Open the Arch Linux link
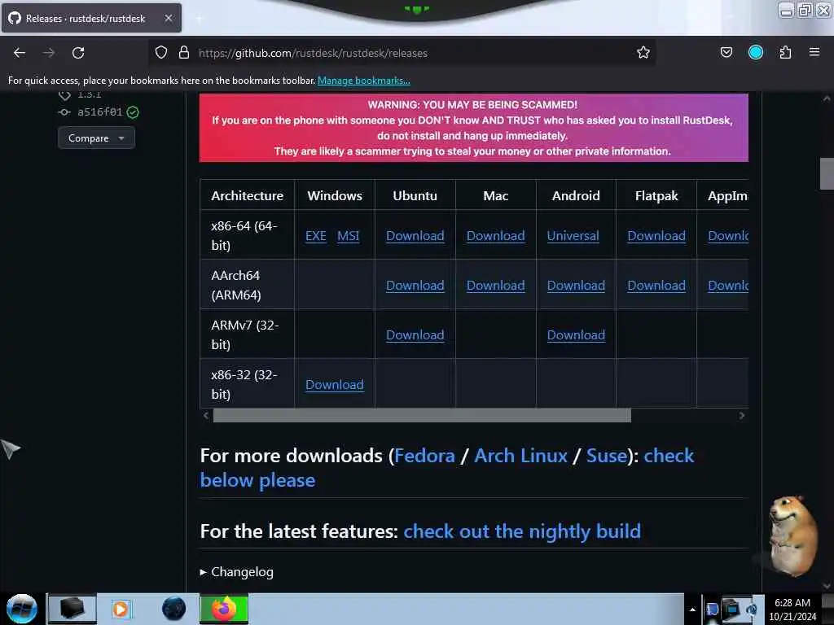 point(520,456)
